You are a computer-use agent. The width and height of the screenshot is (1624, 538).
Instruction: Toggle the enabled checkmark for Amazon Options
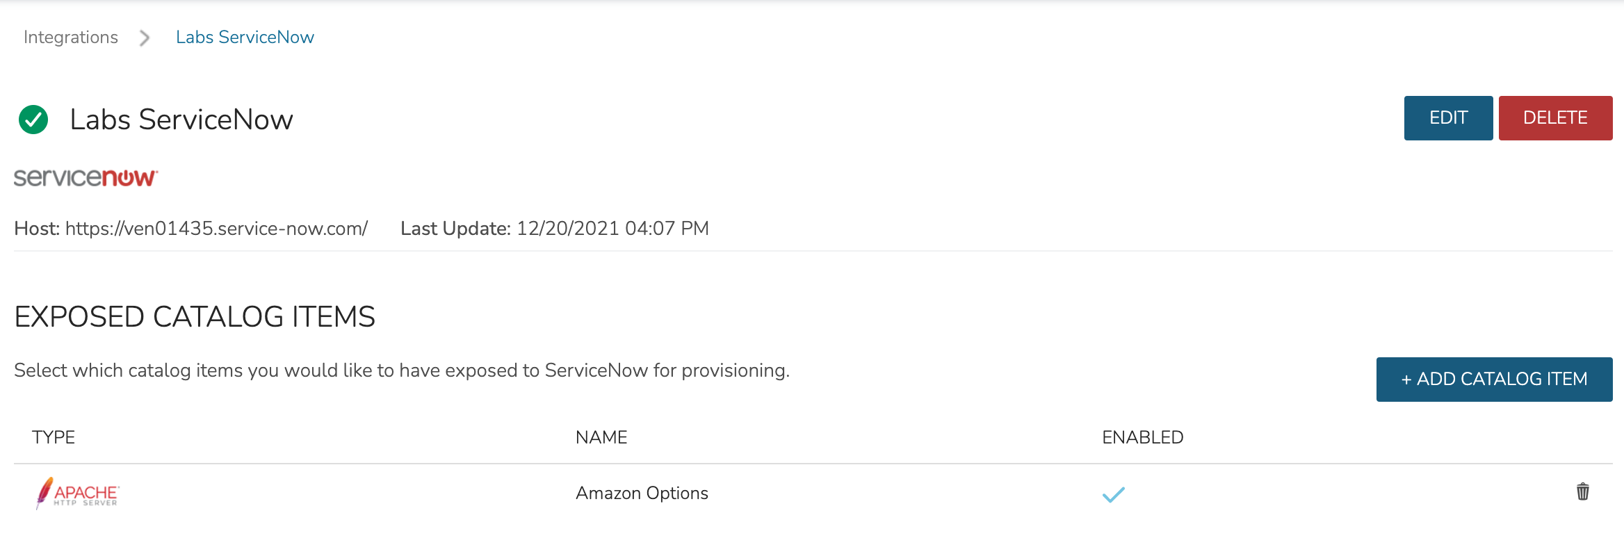tap(1113, 494)
